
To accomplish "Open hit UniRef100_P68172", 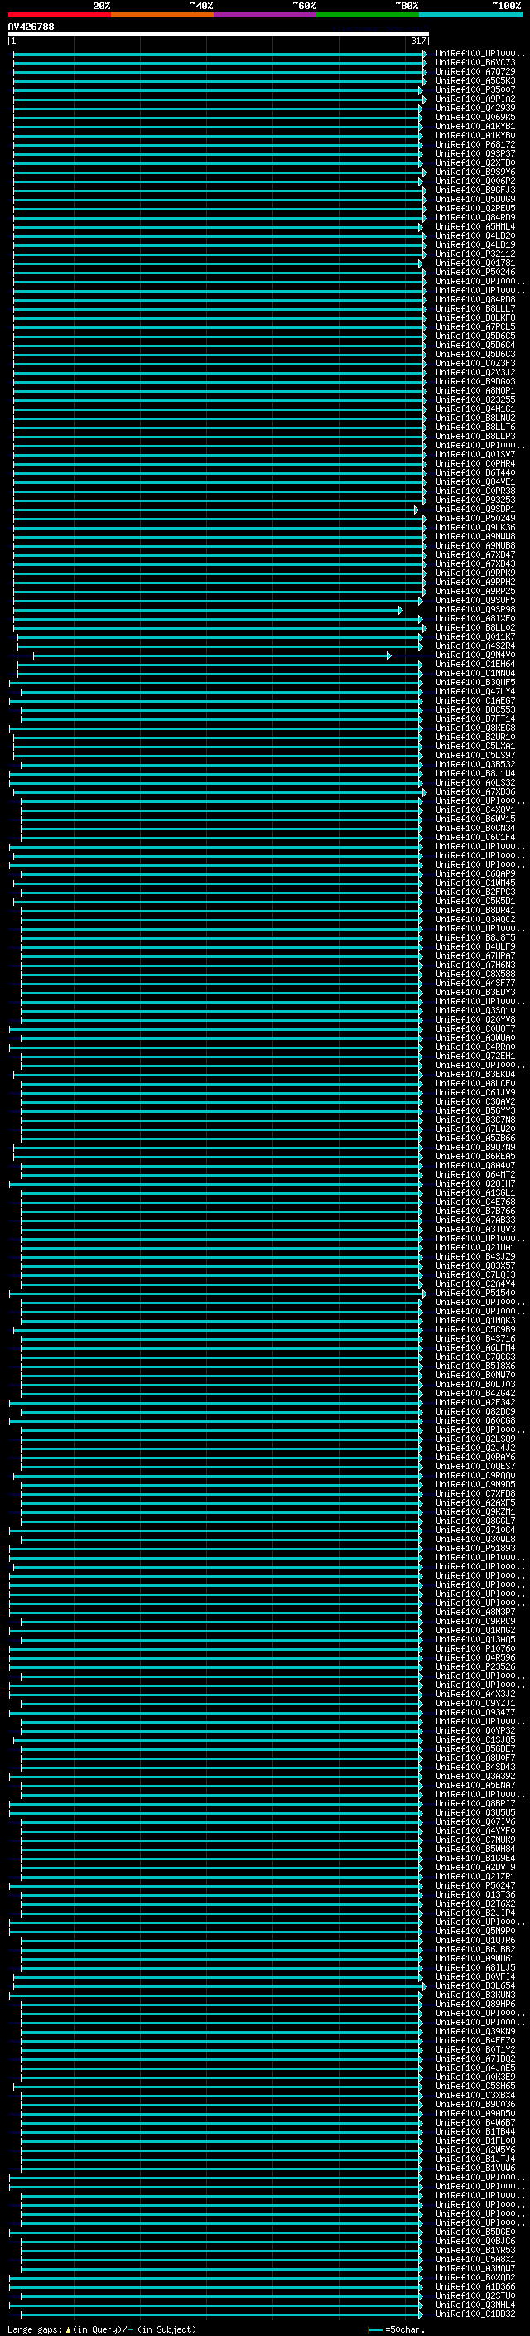I will (x=475, y=144).
